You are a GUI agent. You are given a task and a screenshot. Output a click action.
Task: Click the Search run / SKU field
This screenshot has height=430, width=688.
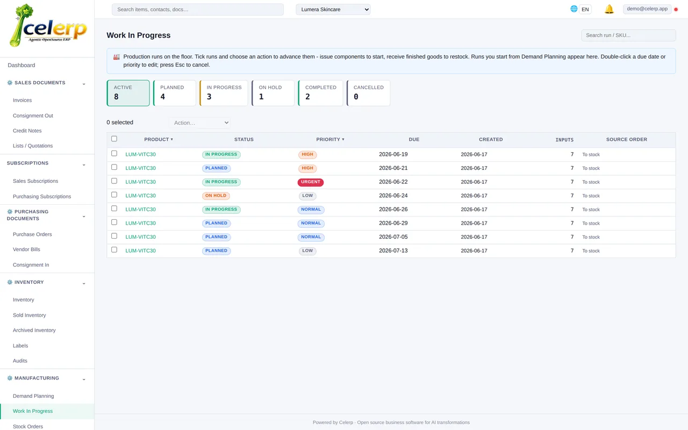pos(628,35)
